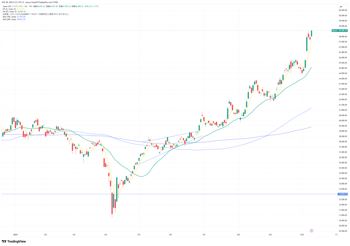Viewport: 350px width, 246px height.
Task: Click the 2025 label on time axis
Action: (x=15, y=235)
